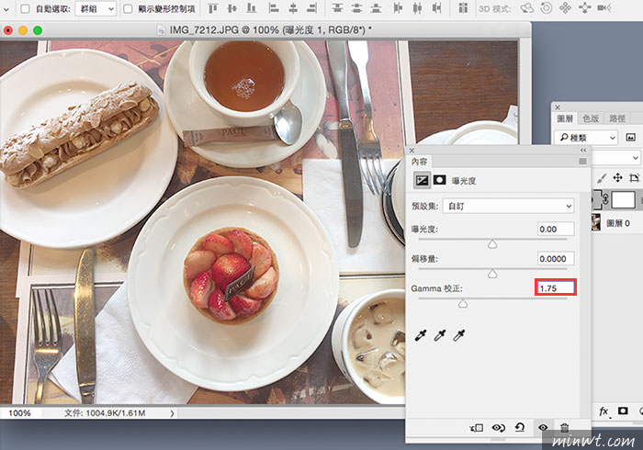Click the Gamma 校正 slider handle
The height and width of the screenshot is (450, 643).
click(463, 303)
